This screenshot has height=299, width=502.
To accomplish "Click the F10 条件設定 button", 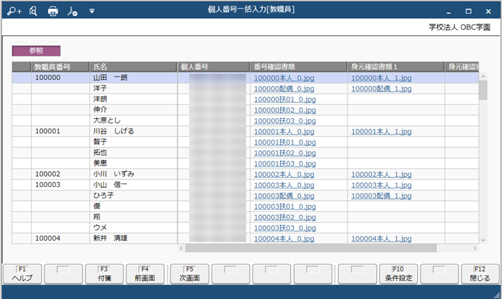I will pyautogui.click(x=398, y=274).
